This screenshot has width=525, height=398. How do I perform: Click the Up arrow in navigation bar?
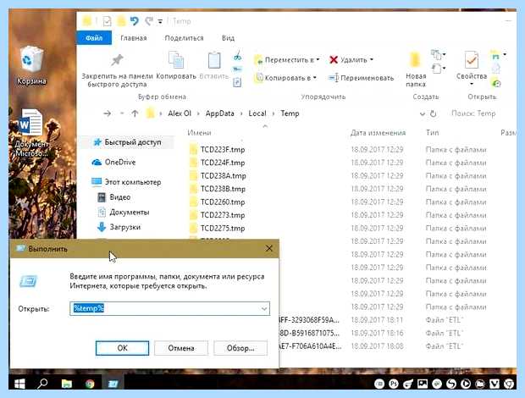(x=135, y=113)
